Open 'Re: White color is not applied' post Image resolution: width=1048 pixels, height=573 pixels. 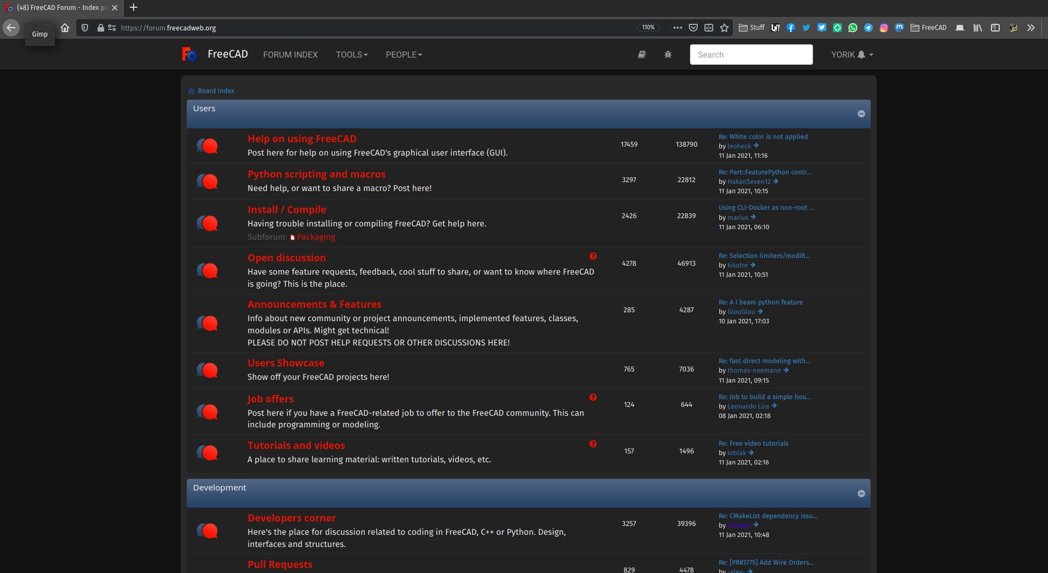pyautogui.click(x=763, y=137)
